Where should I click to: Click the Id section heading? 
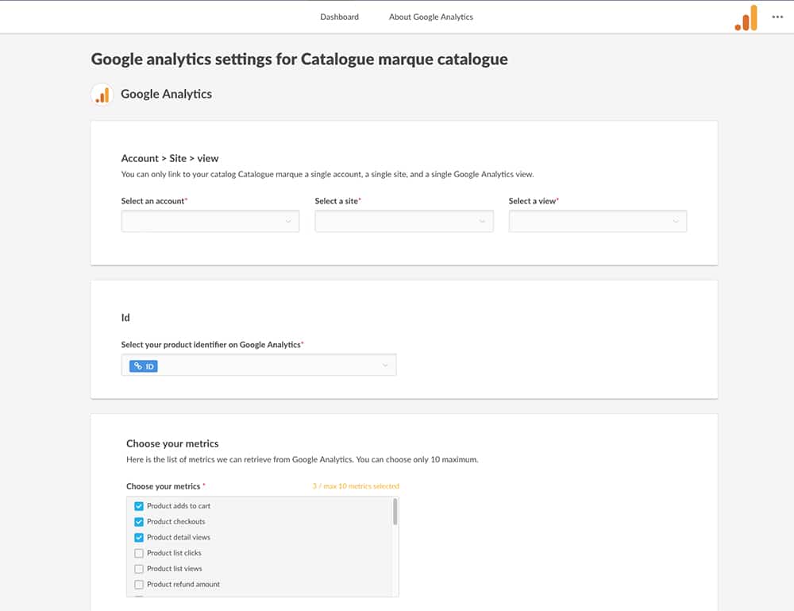pos(125,318)
